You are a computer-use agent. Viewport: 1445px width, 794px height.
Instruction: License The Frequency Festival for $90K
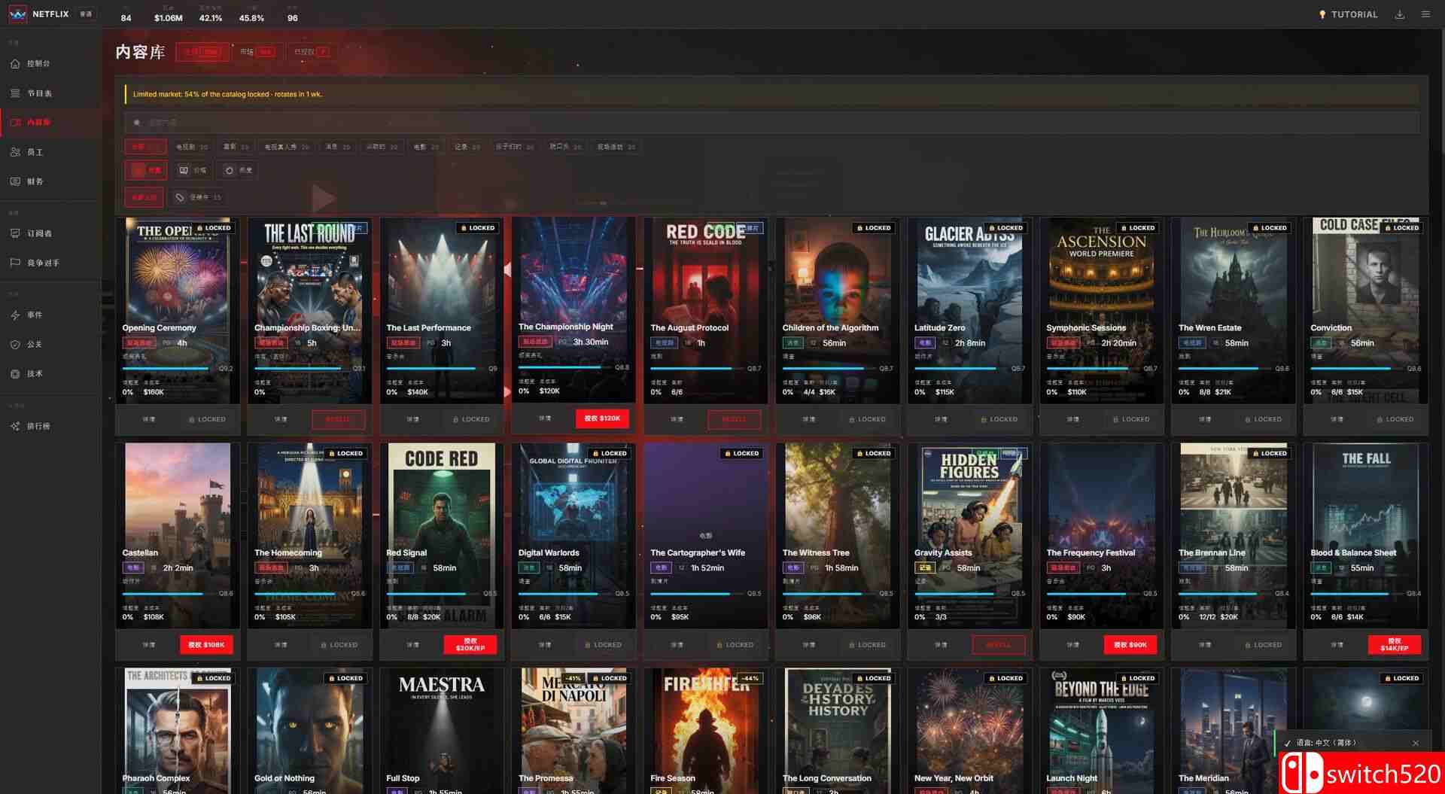coord(1130,645)
